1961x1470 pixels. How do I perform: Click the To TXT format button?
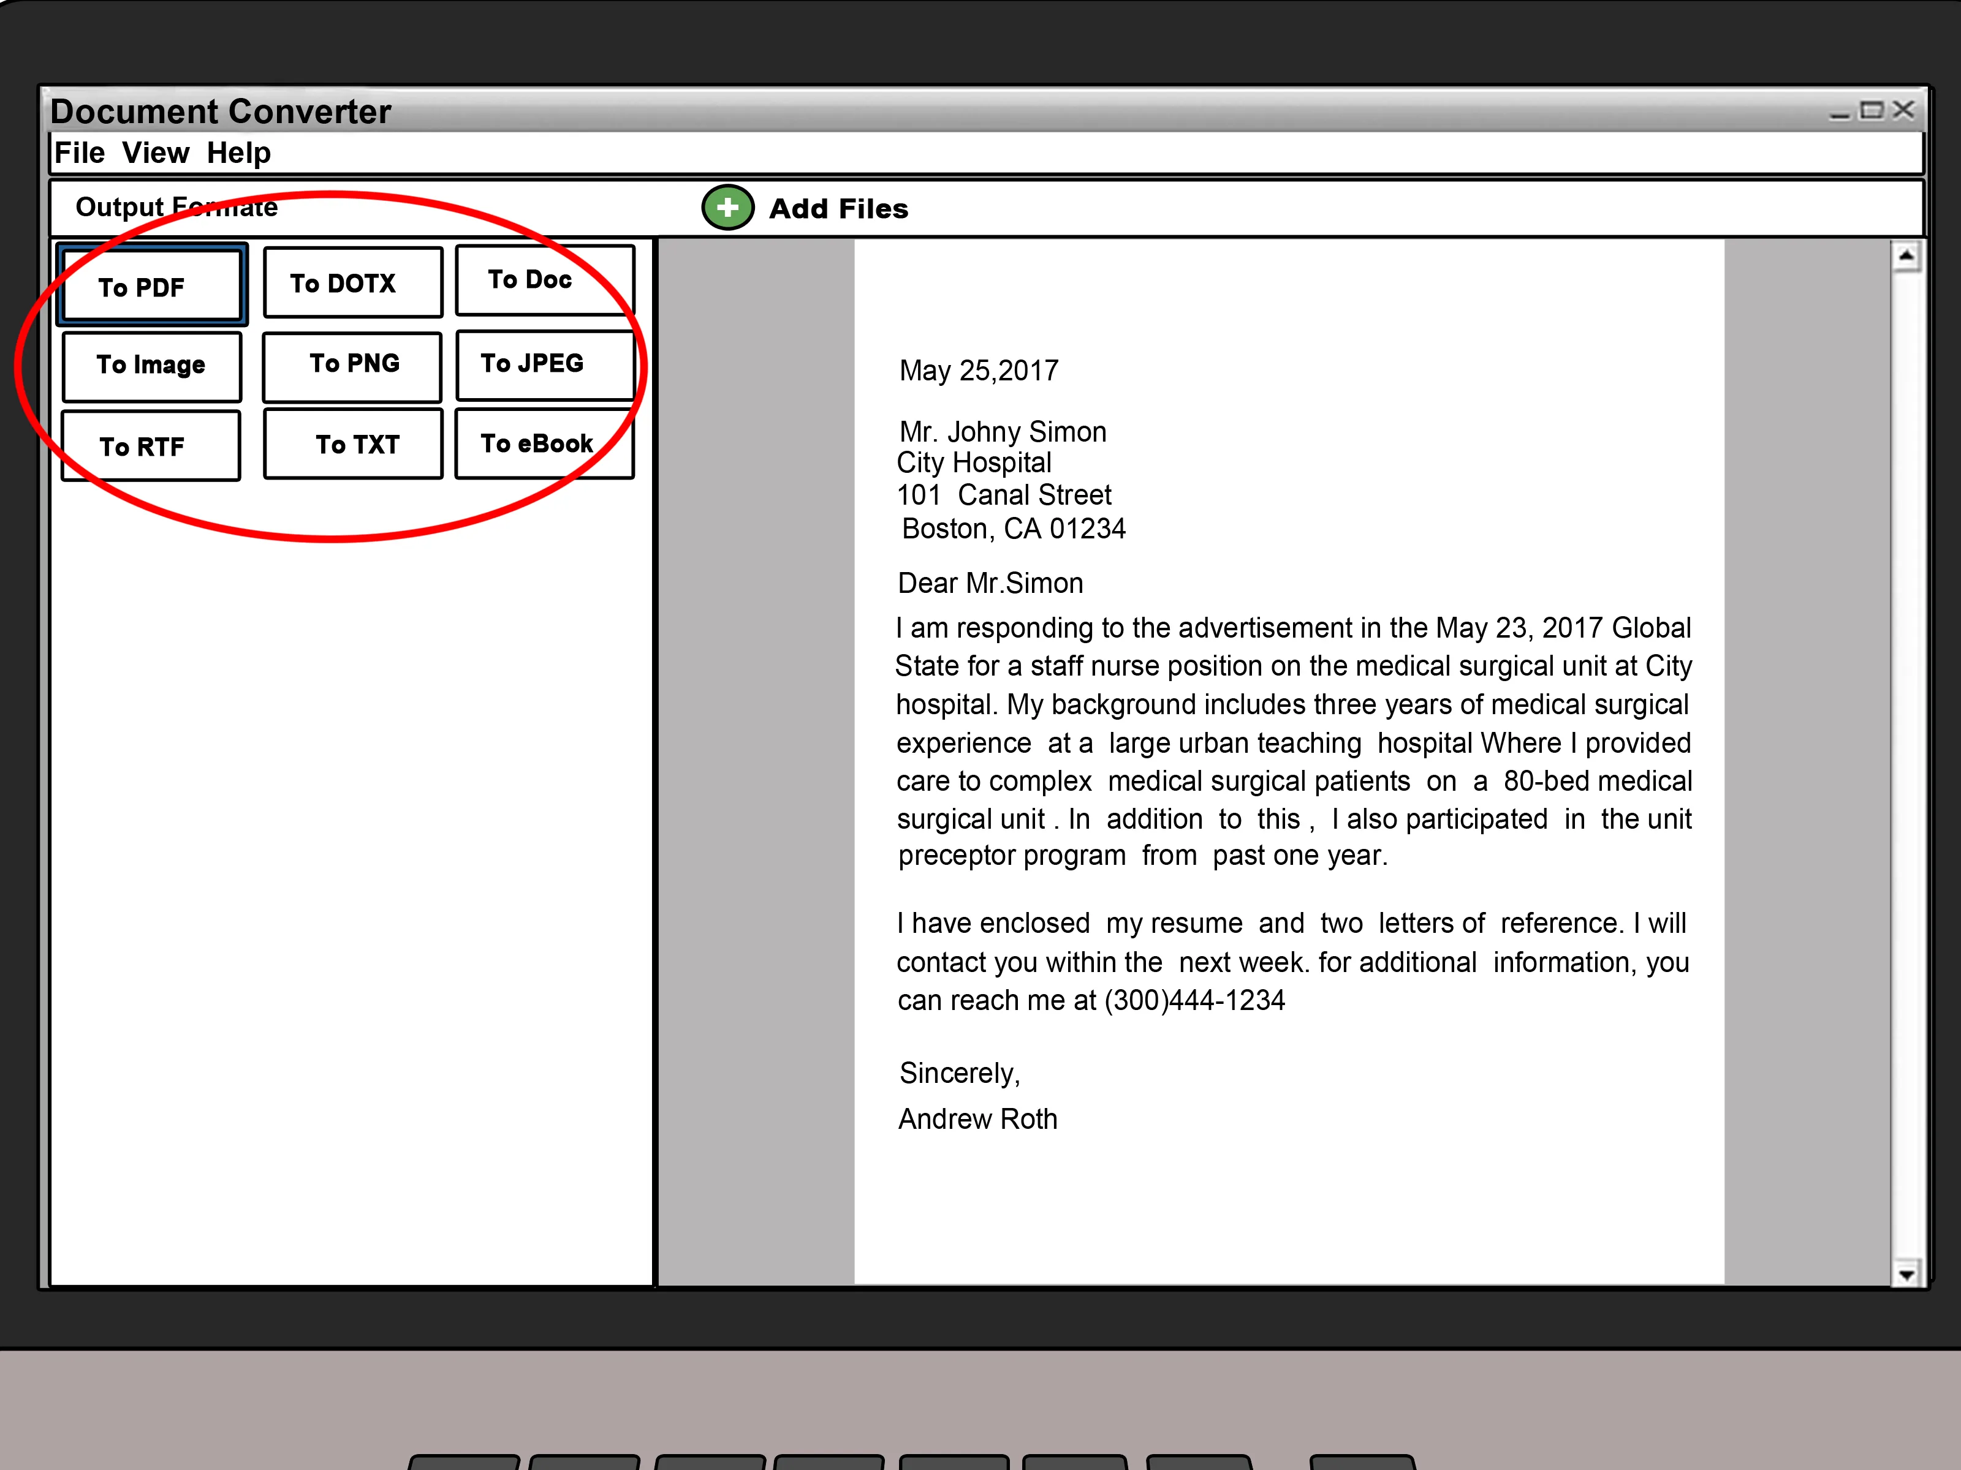point(353,444)
